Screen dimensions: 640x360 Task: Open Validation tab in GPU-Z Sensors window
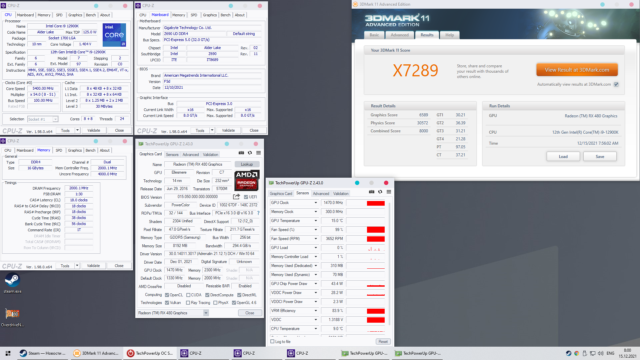point(341,193)
